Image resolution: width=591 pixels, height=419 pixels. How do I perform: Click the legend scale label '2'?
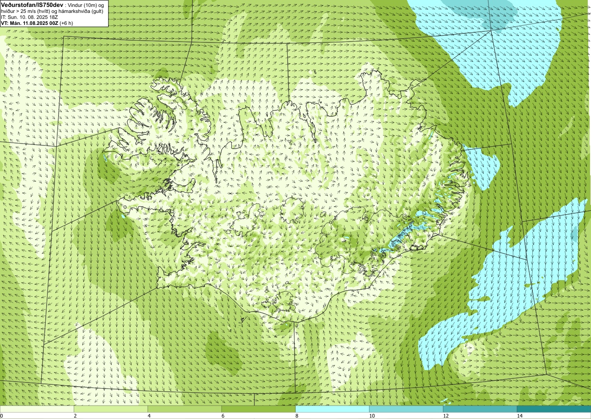point(75,416)
